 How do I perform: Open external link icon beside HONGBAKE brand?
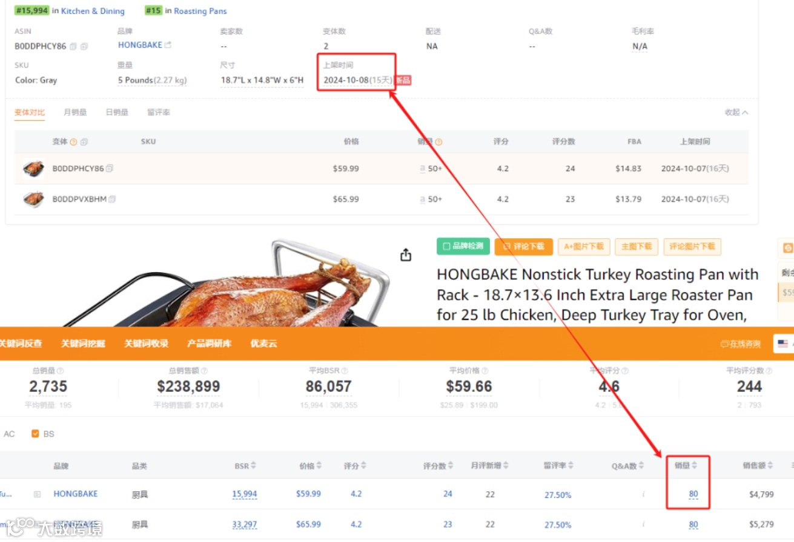click(168, 45)
